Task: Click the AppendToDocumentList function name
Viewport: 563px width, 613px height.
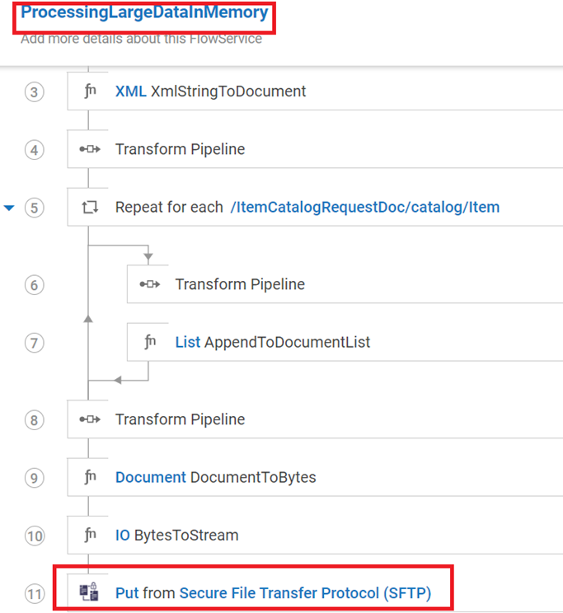Action: [287, 342]
